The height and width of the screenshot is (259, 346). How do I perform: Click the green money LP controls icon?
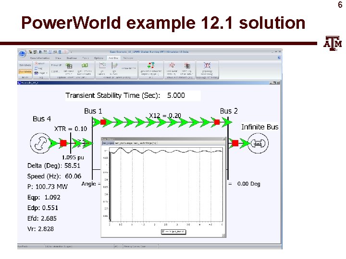[x=85, y=65]
